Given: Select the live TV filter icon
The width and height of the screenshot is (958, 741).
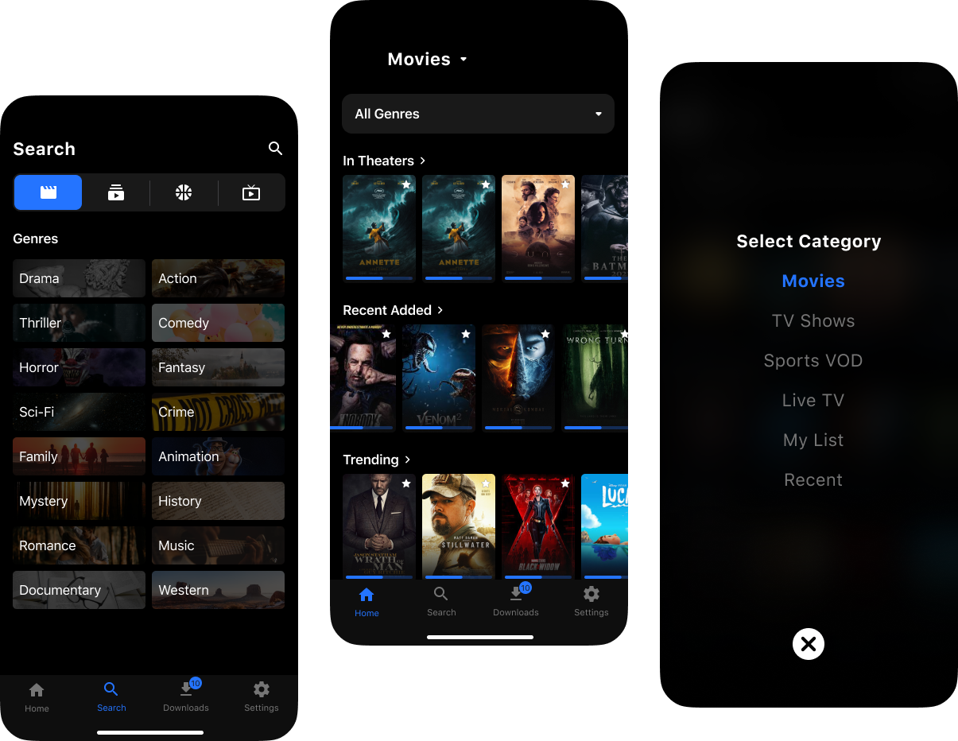Looking at the screenshot, I should click(x=251, y=192).
